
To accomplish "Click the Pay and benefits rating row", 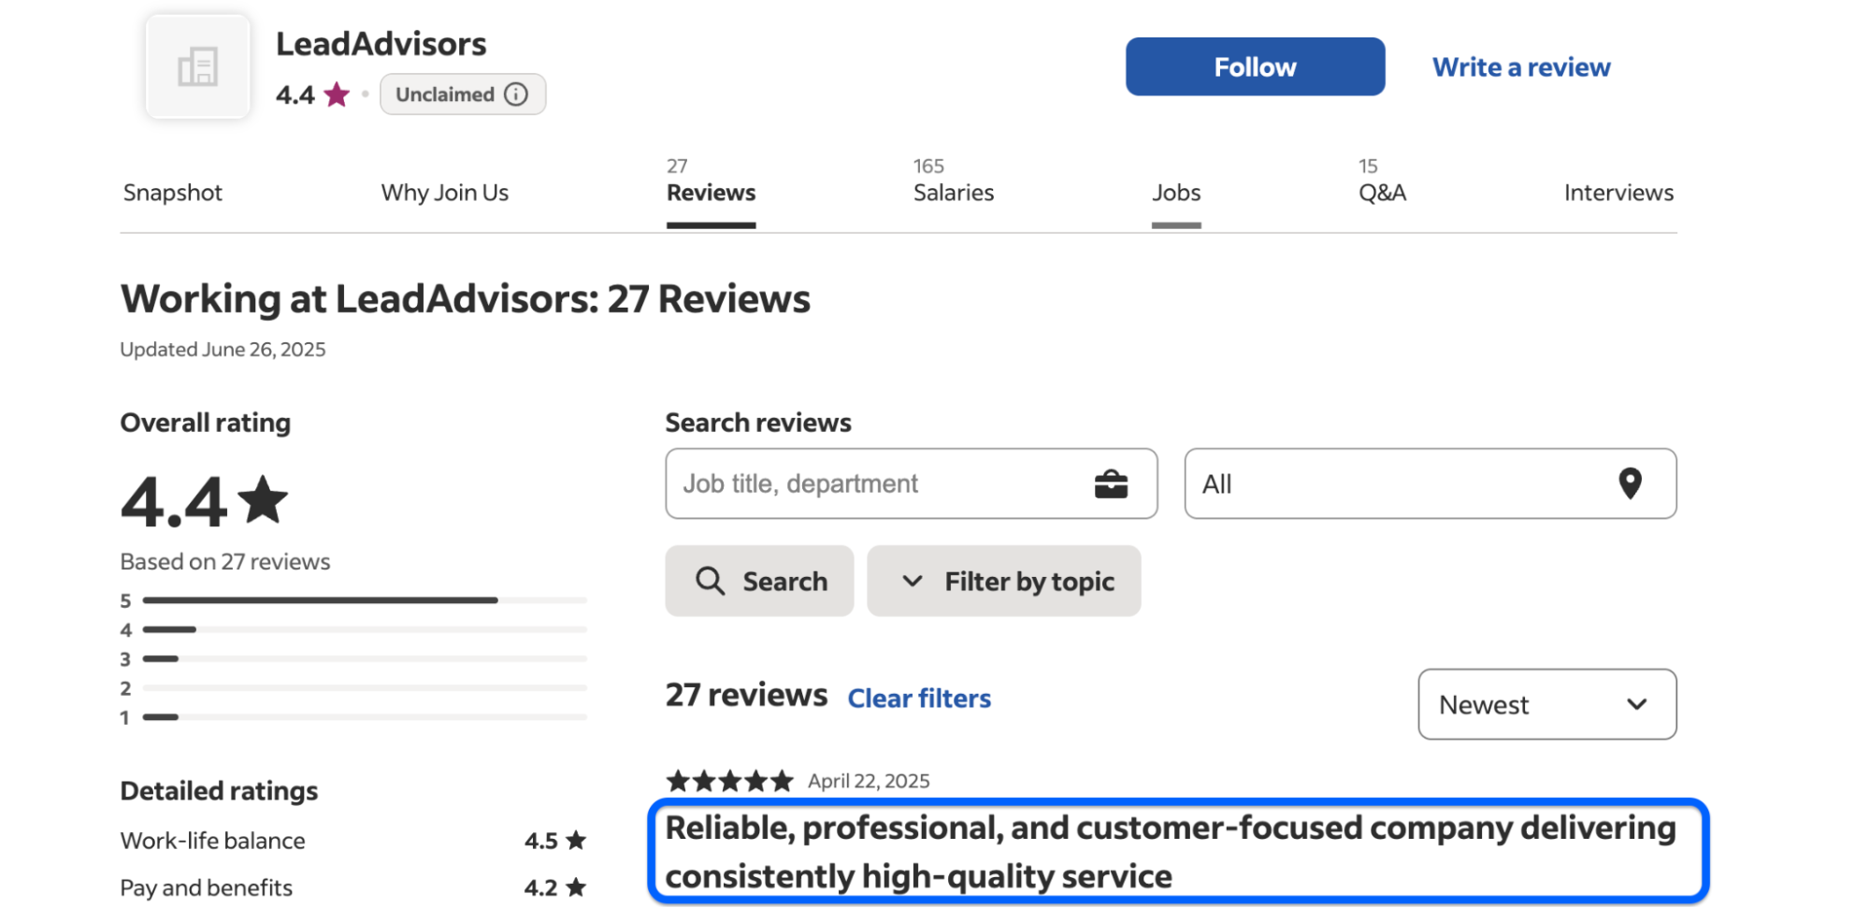I will 354,886.
